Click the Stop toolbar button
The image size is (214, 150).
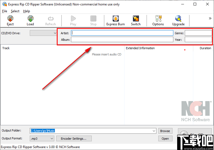coord(93,21)
